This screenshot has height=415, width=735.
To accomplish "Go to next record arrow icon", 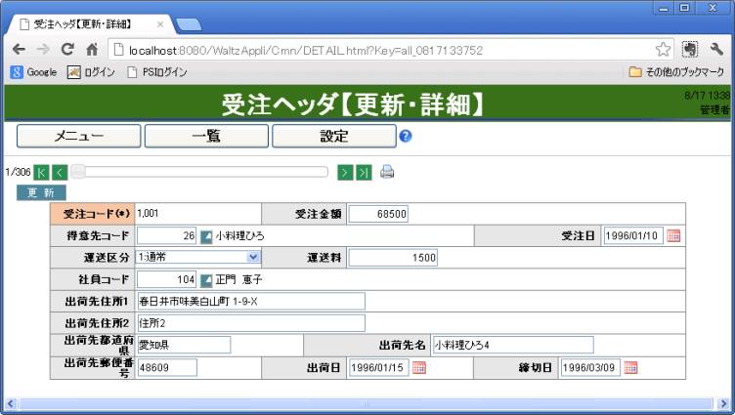I will (x=345, y=172).
